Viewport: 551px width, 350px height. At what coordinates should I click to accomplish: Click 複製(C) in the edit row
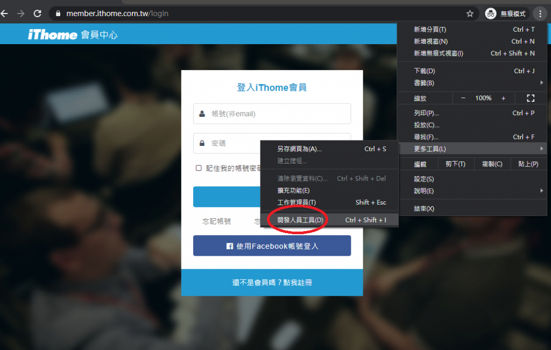coord(492,164)
